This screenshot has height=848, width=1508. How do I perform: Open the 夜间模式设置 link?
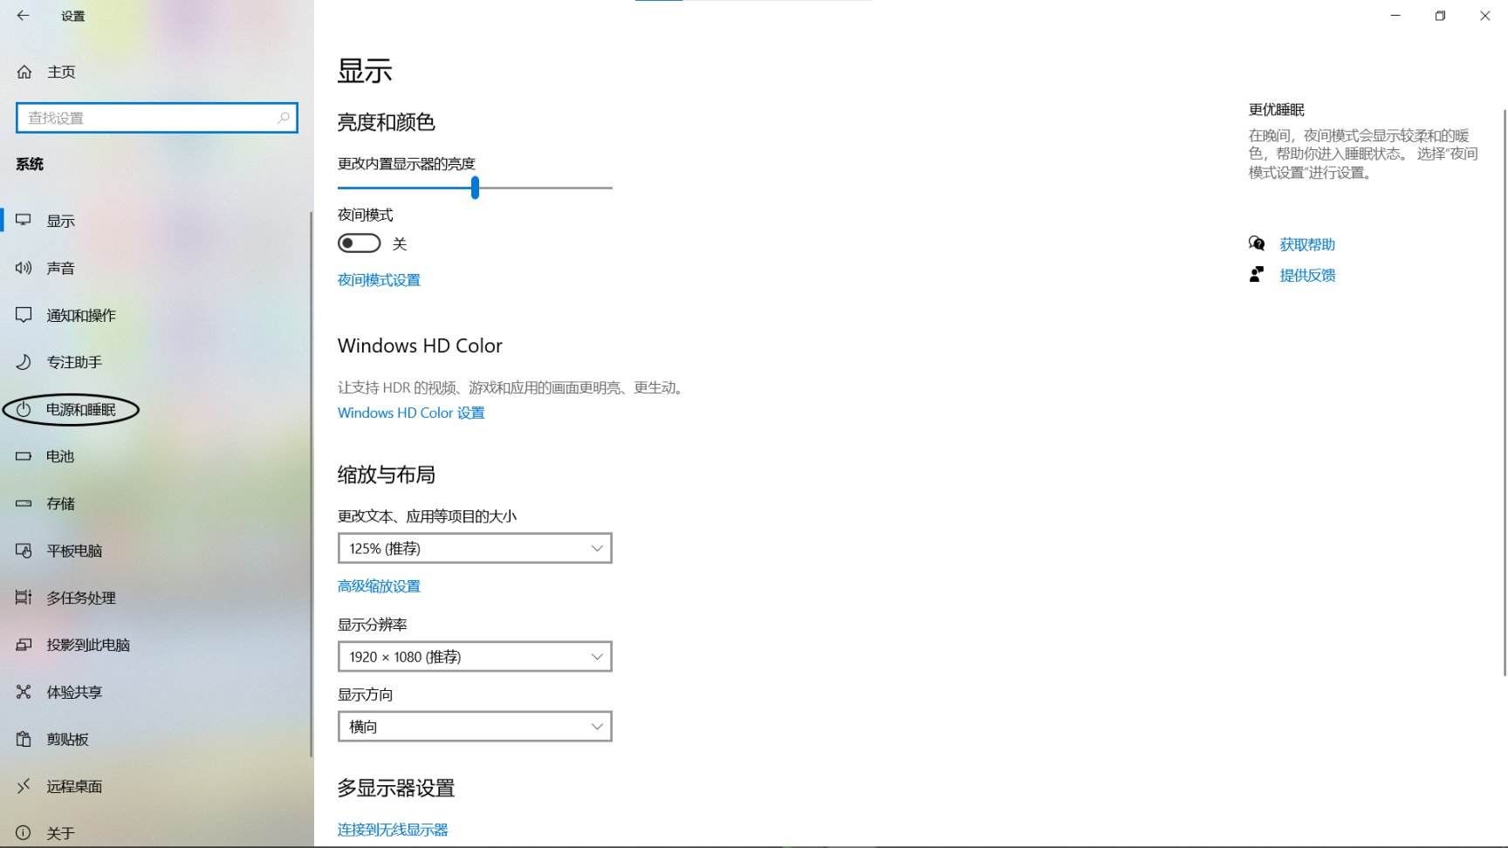pyautogui.click(x=379, y=280)
